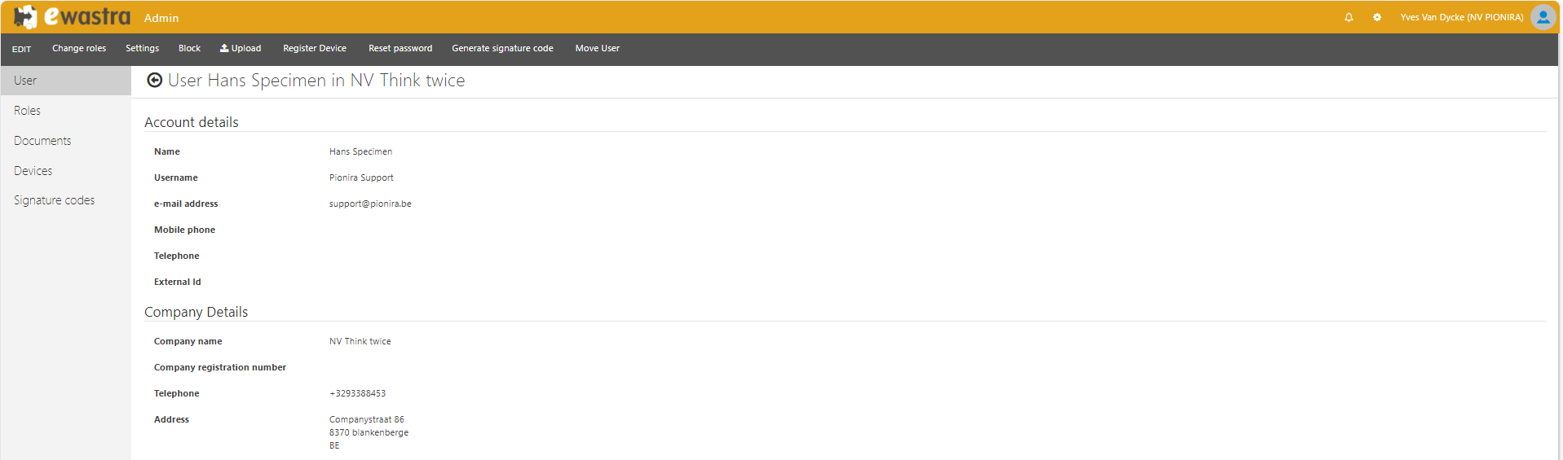
Task: Click address line 8370 blankenberge
Action: coord(369,432)
